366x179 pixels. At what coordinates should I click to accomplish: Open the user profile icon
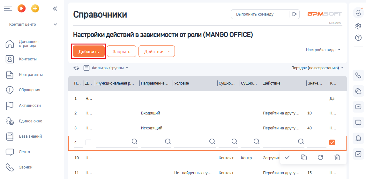coord(358,13)
